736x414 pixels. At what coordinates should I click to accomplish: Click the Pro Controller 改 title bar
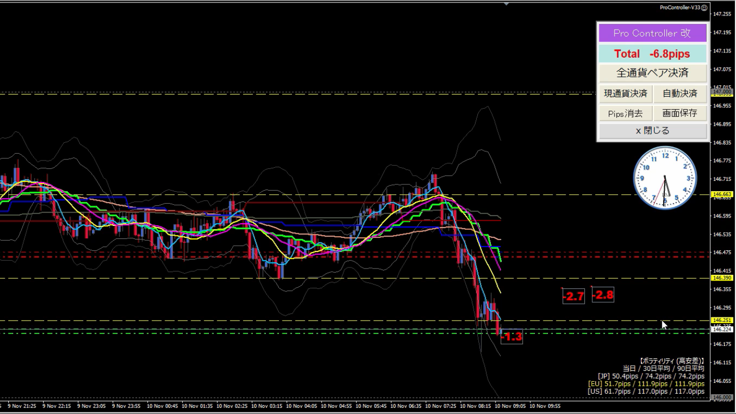652,33
